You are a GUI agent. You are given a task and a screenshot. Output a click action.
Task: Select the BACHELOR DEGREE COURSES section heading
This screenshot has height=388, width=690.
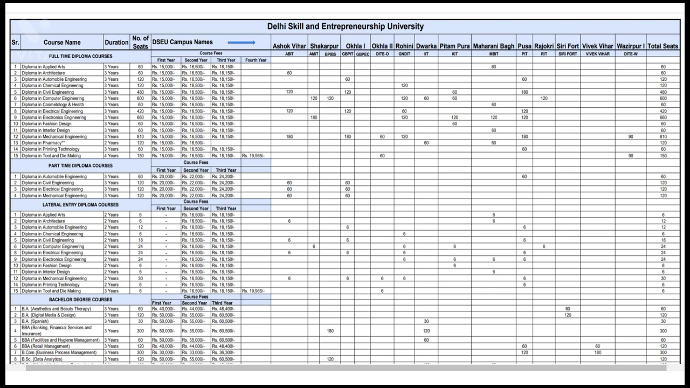coord(80,300)
